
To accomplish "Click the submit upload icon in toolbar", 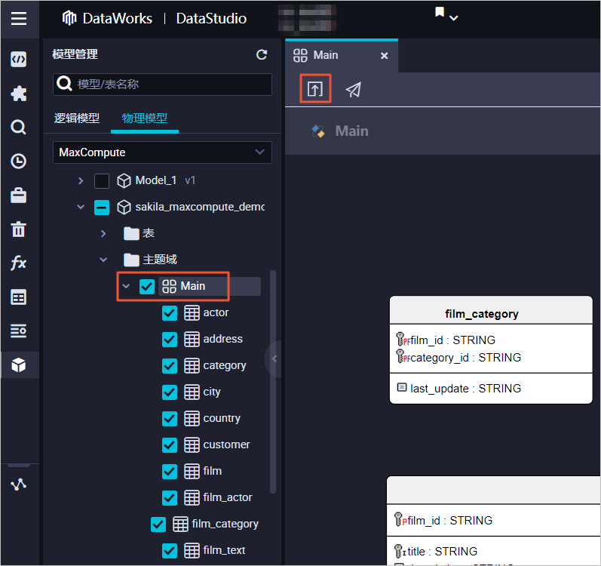I will (315, 89).
